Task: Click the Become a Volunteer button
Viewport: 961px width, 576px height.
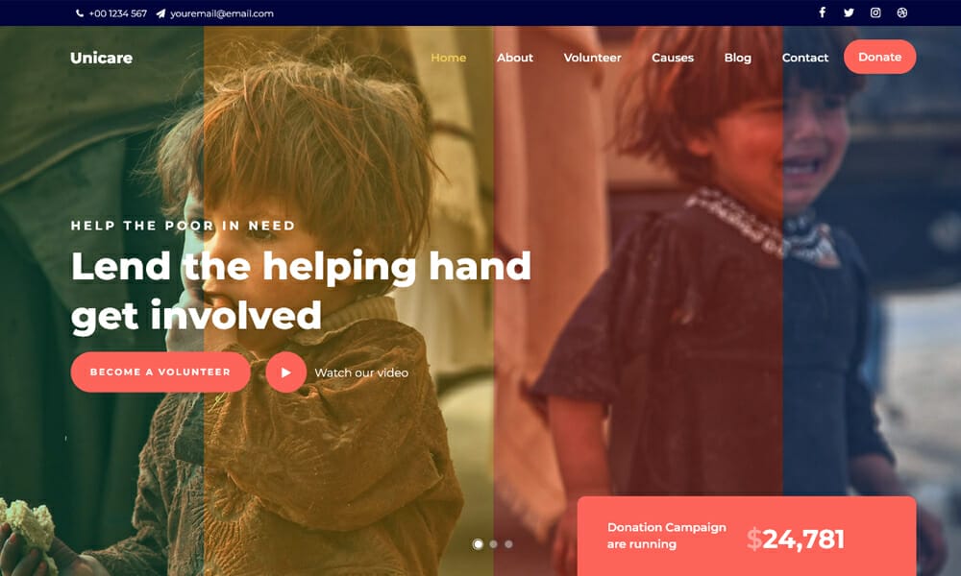Action: [x=160, y=372]
